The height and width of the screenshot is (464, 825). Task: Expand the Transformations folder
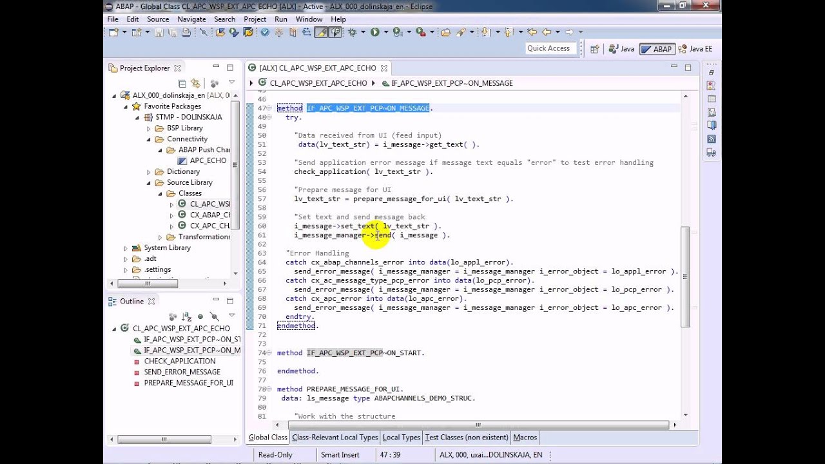click(160, 237)
